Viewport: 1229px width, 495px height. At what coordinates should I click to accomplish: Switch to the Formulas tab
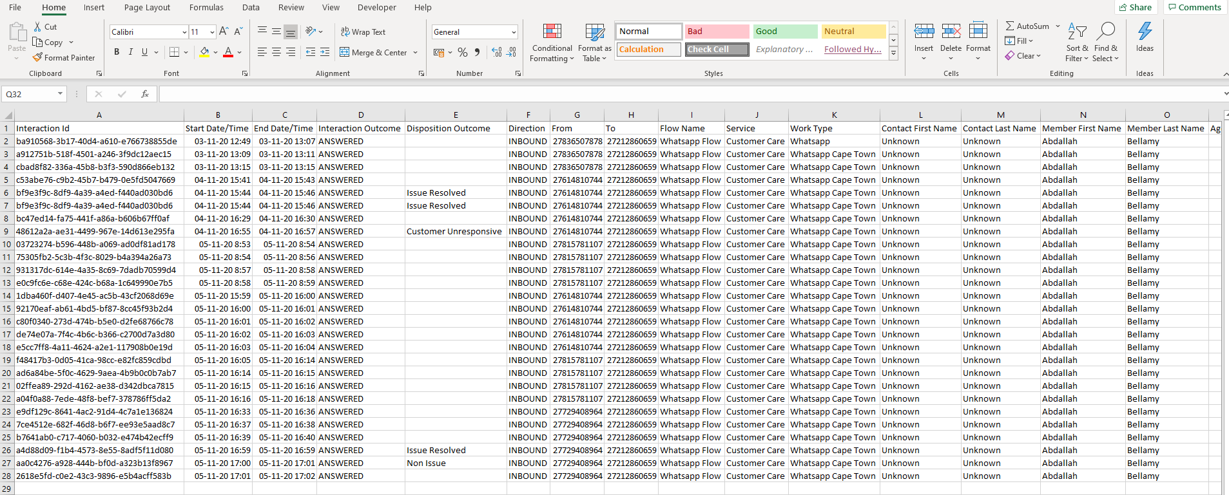point(206,7)
